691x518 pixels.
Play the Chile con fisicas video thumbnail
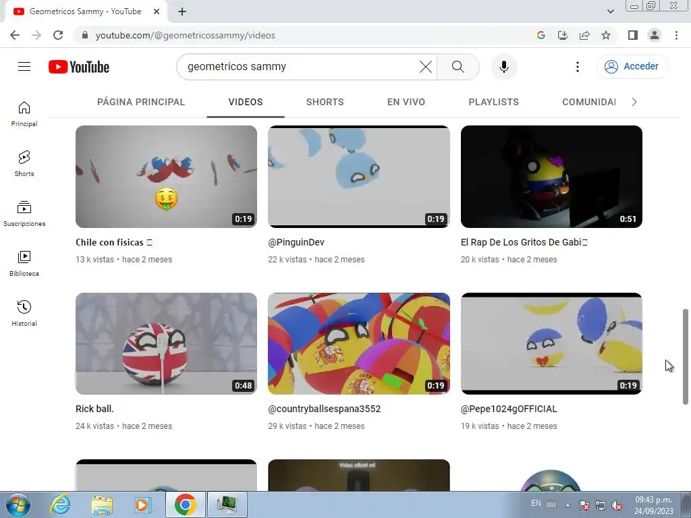(x=166, y=177)
